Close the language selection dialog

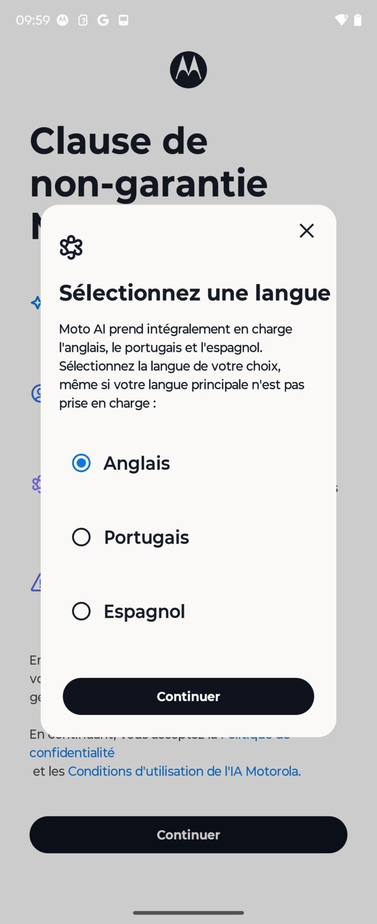pos(306,231)
